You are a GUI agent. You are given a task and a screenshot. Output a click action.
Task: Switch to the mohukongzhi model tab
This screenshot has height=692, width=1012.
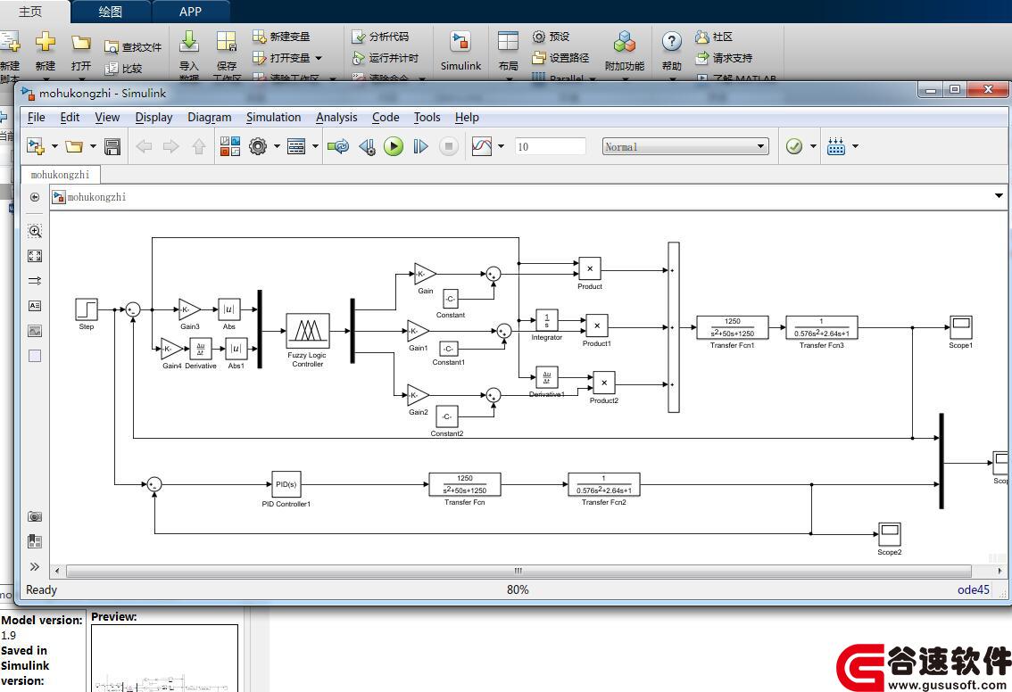coord(60,175)
